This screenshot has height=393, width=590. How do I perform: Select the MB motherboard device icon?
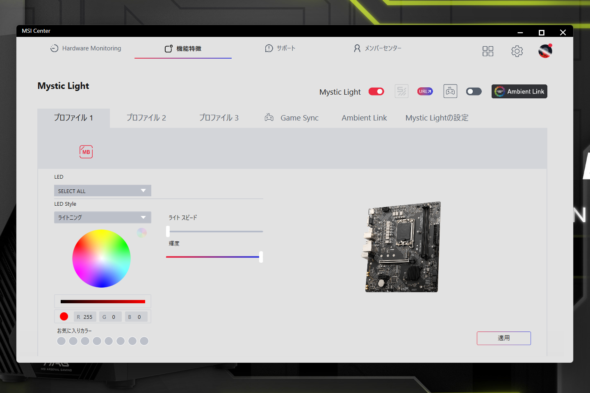point(86,152)
